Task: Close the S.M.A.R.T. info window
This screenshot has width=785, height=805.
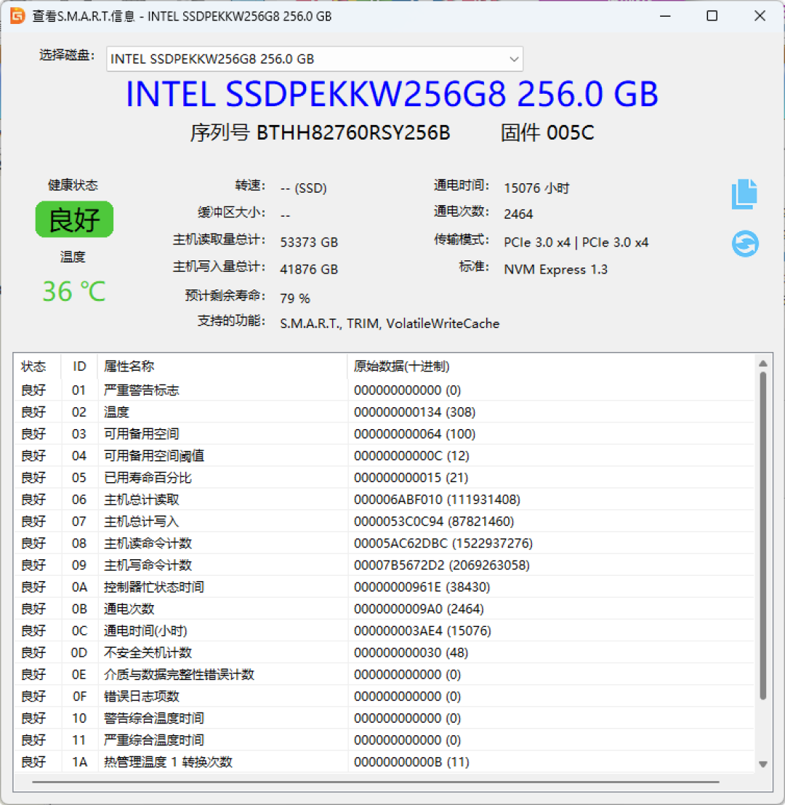Action: coord(760,16)
